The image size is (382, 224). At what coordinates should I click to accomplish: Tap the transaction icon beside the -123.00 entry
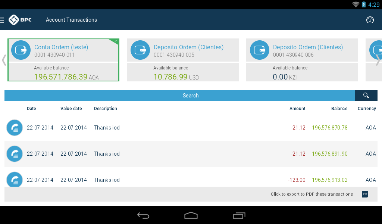(14, 180)
